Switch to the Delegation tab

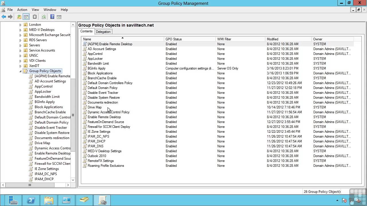click(103, 32)
